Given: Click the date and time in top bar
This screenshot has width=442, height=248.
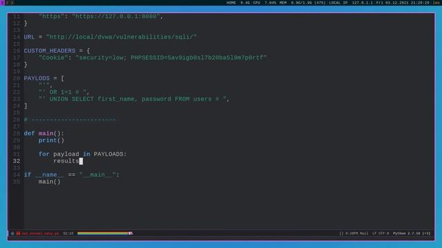Looking at the screenshot, I should click(x=403, y=3).
